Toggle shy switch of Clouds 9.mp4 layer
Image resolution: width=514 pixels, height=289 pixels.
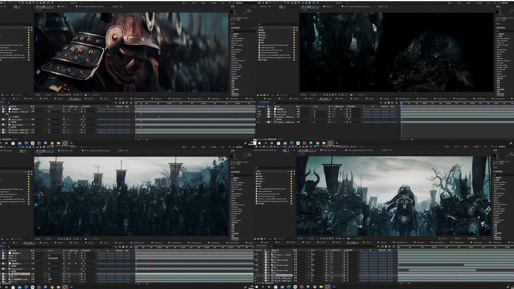(326, 270)
